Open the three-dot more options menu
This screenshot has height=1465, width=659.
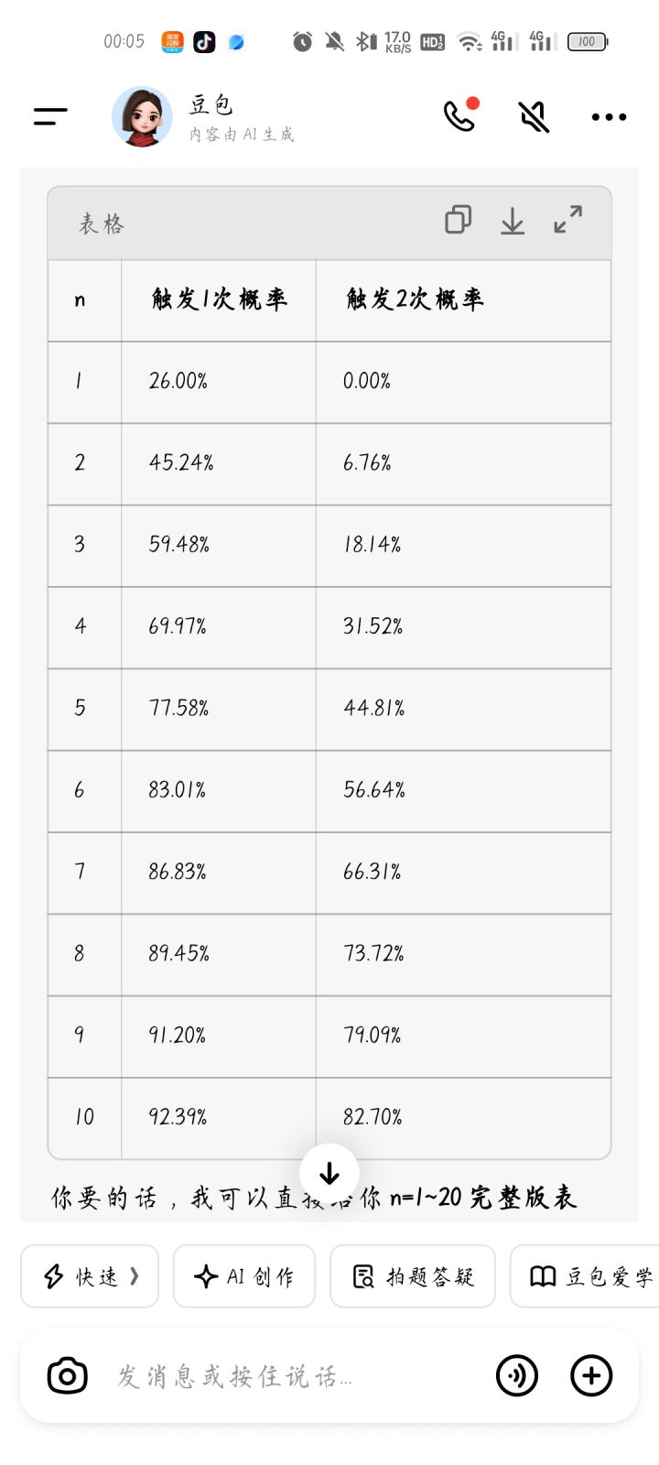pyautogui.click(x=609, y=116)
